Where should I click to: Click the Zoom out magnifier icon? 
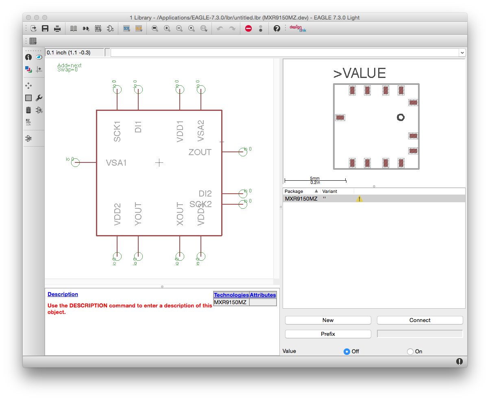coord(179,28)
